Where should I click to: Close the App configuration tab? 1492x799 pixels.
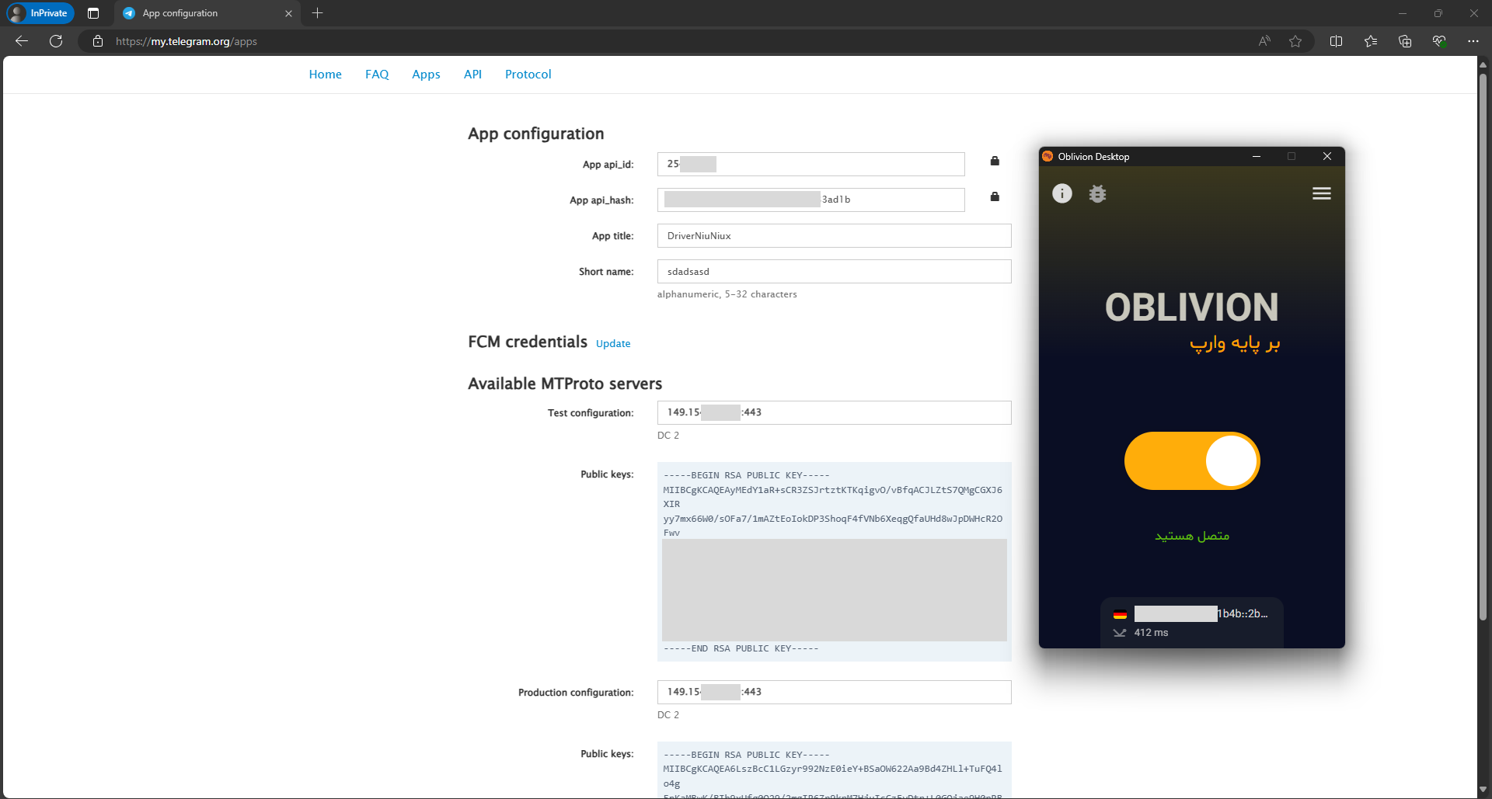[288, 13]
